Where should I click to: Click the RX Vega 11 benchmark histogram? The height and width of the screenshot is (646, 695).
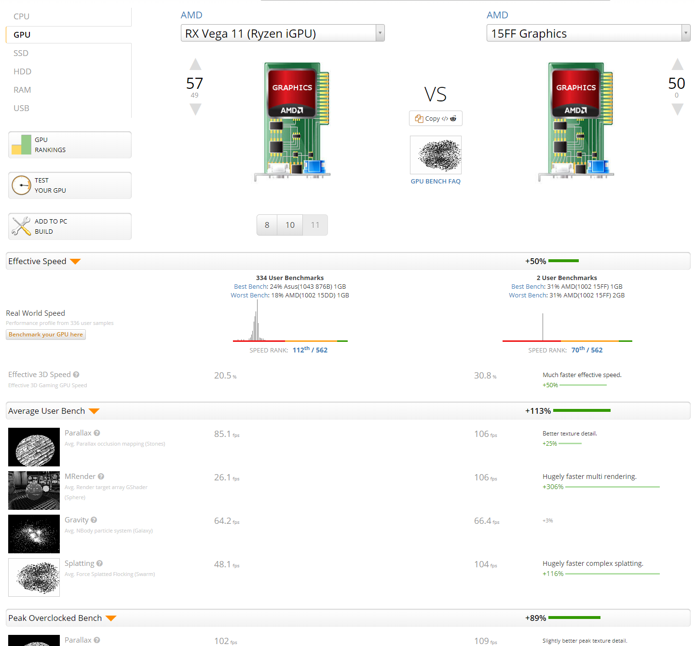(x=290, y=321)
